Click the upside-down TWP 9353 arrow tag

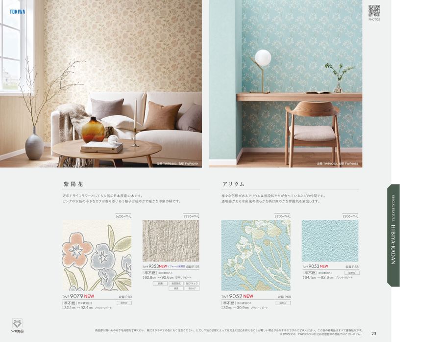pyautogui.click(x=191, y=216)
